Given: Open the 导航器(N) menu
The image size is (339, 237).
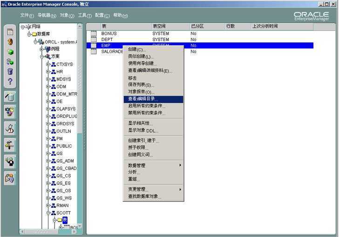Looking at the screenshot, I should (47, 15).
